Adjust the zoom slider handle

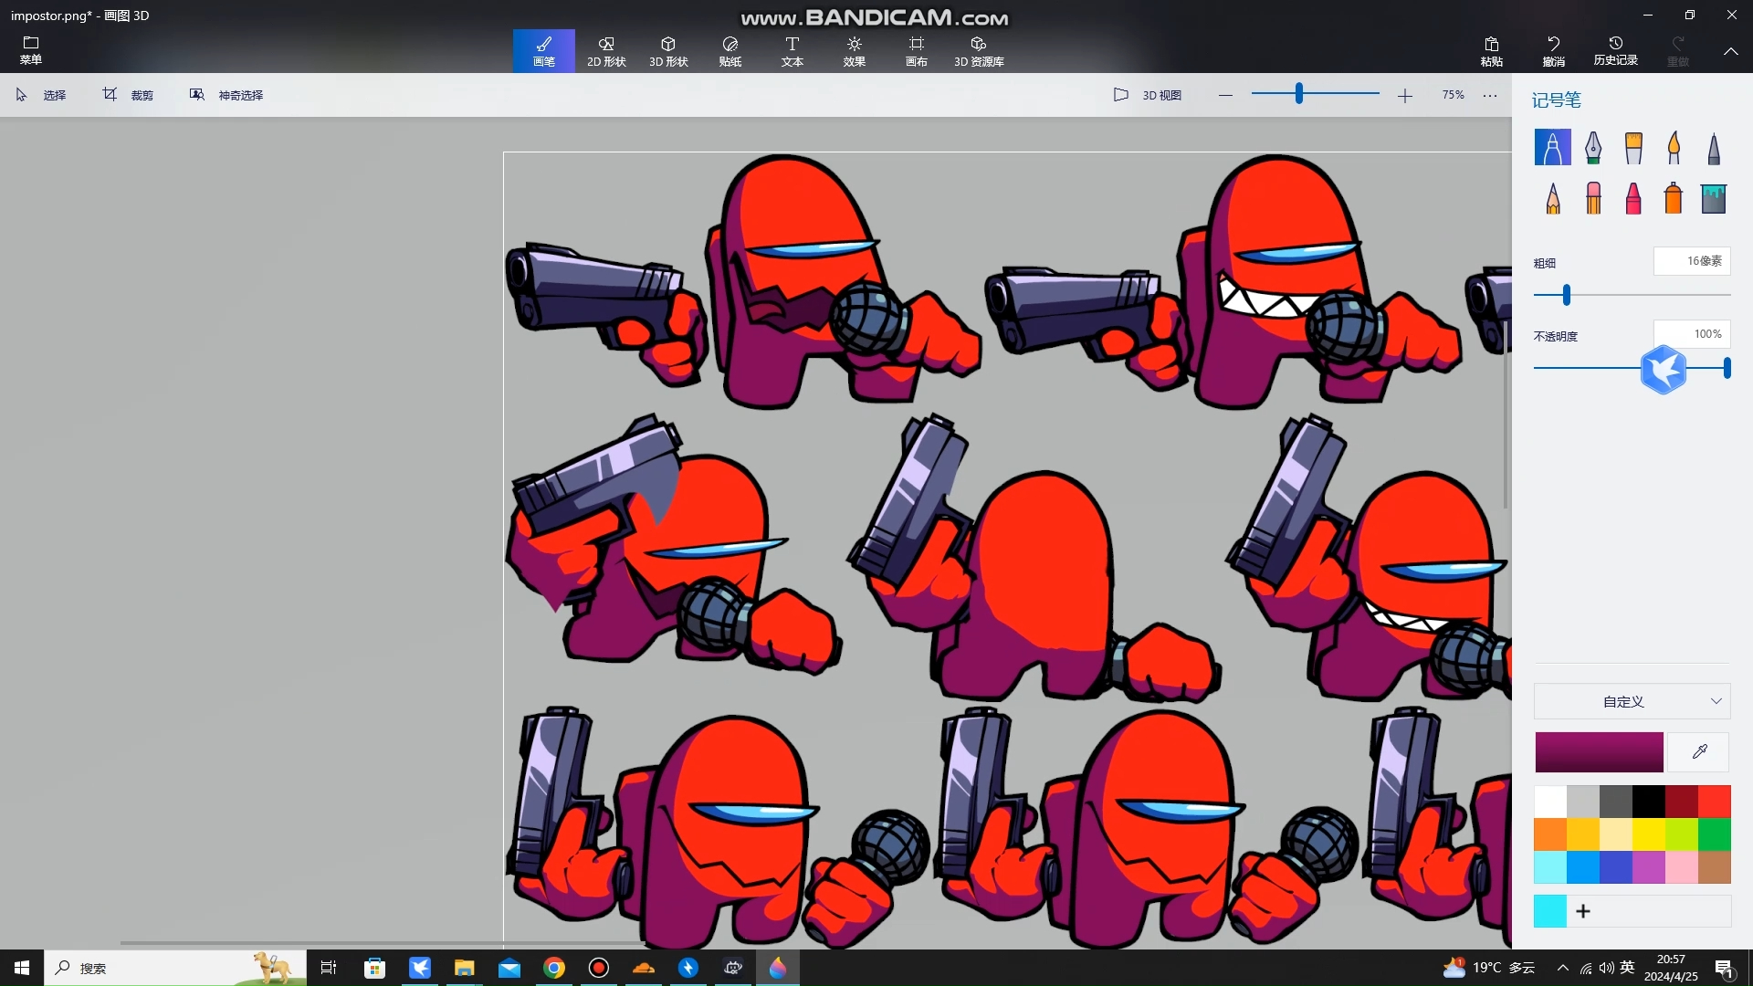[x=1298, y=93]
